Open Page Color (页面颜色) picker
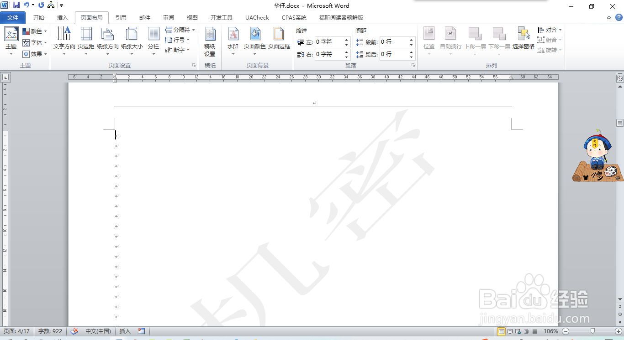The image size is (624, 340). click(255, 41)
